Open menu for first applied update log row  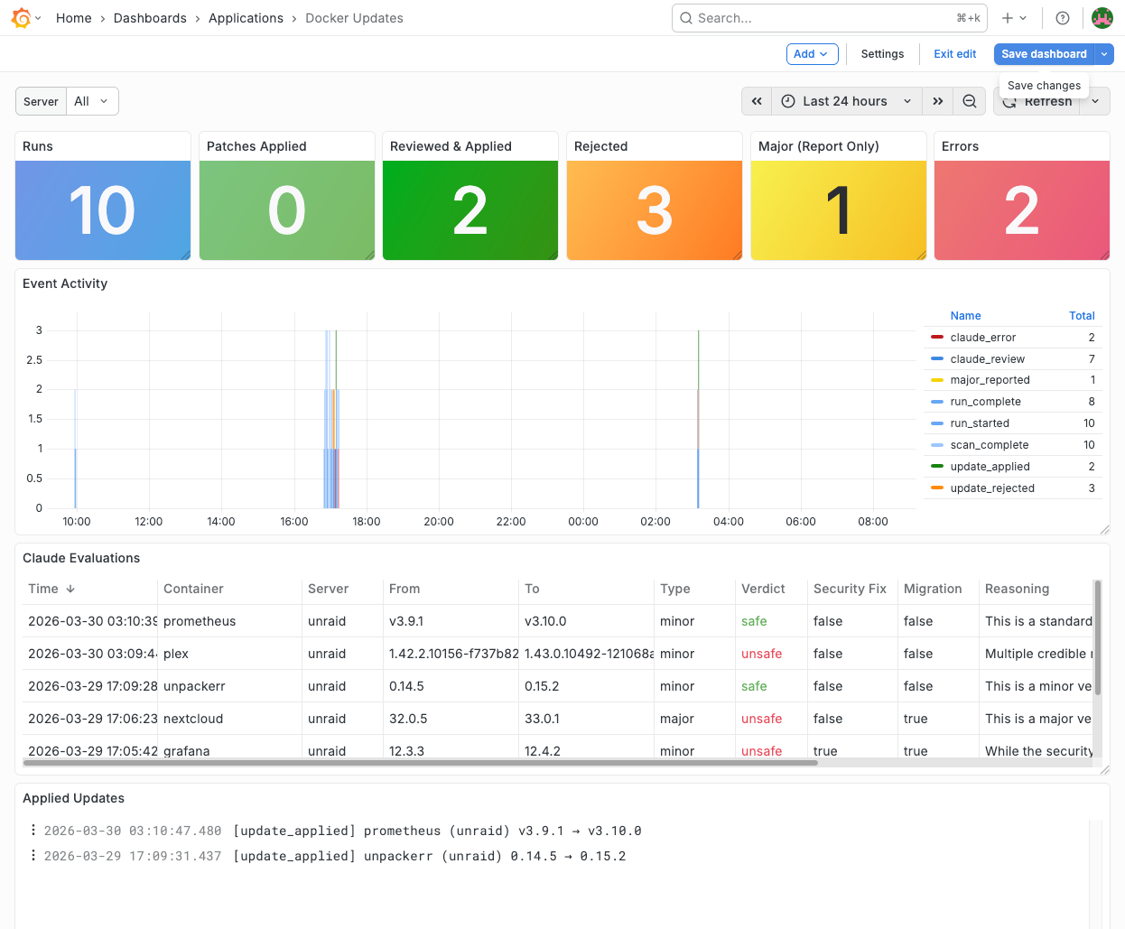pyautogui.click(x=33, y=831)
